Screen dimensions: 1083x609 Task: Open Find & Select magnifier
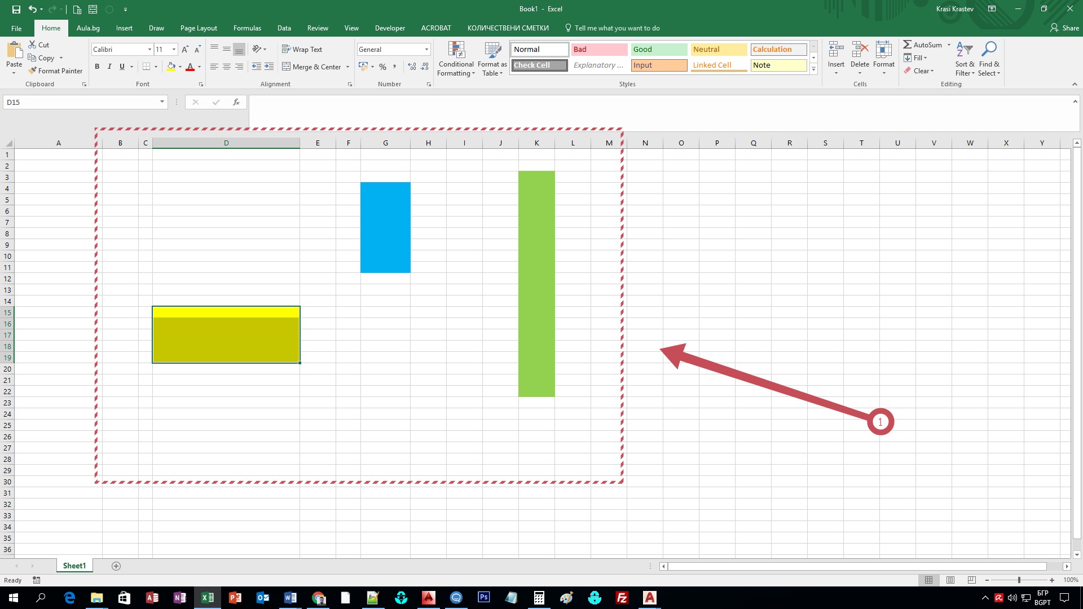click(989, 59)
